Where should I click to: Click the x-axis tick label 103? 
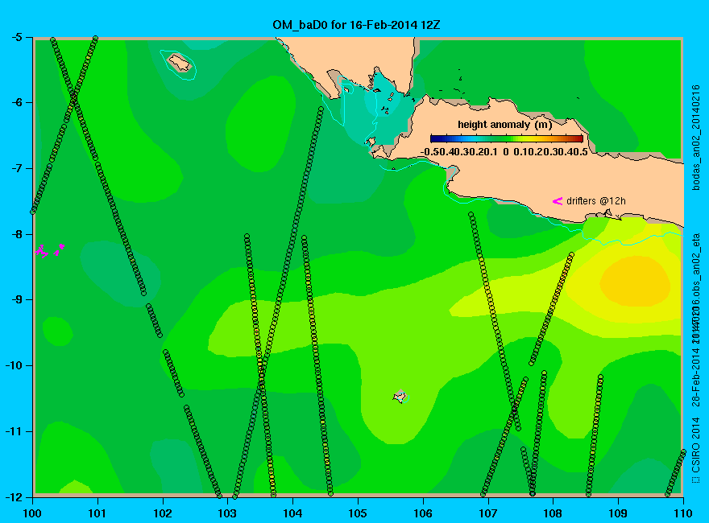227,513
